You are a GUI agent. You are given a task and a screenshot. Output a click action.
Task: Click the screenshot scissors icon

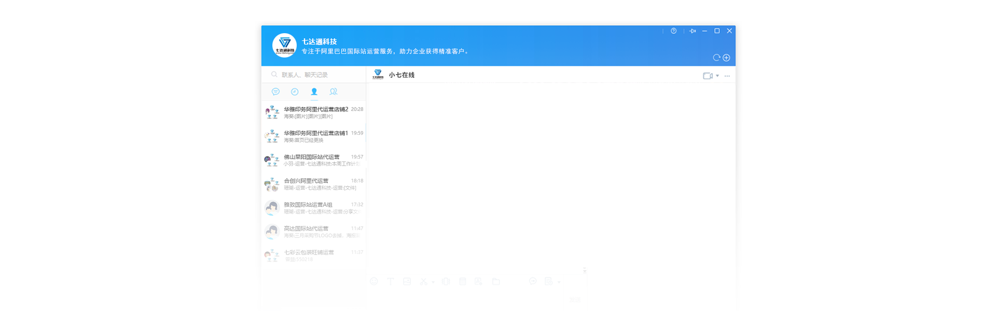[423, 281]
